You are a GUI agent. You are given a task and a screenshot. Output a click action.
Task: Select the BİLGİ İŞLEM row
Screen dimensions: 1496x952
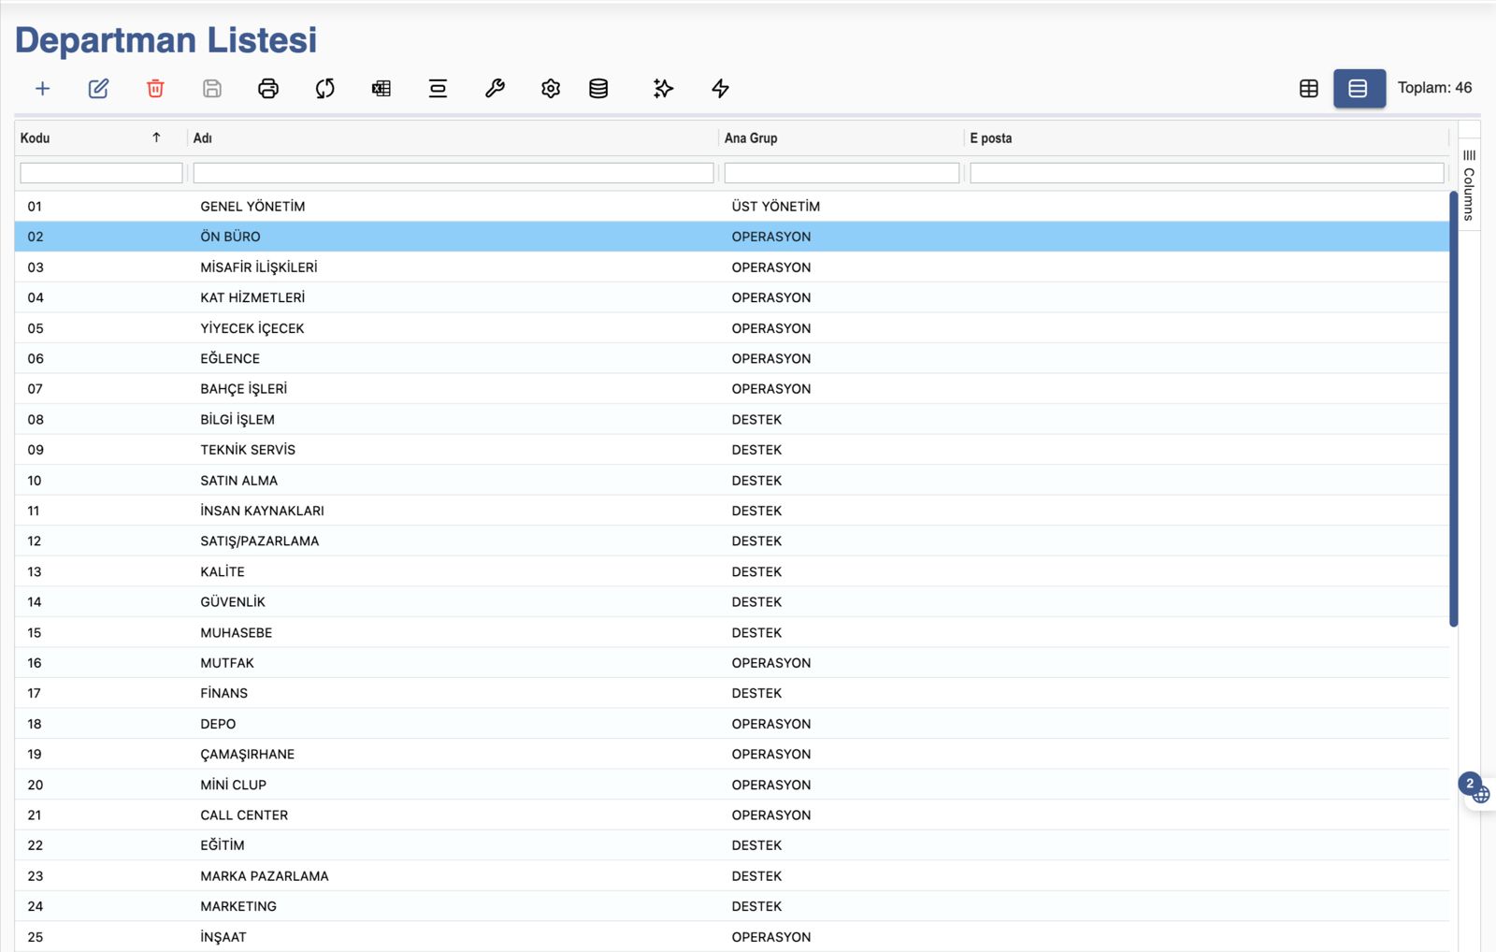732,420
